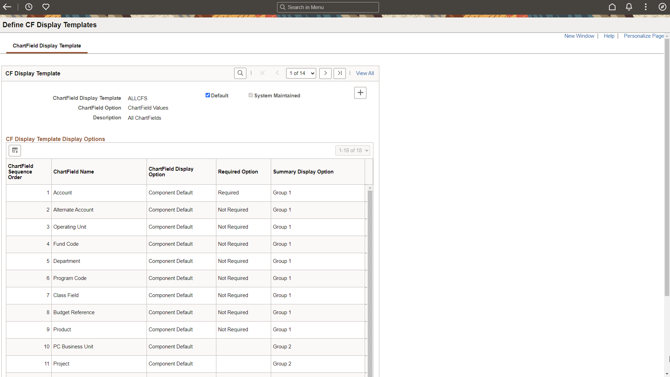Expand the '1 of 14' row selector

301,73
